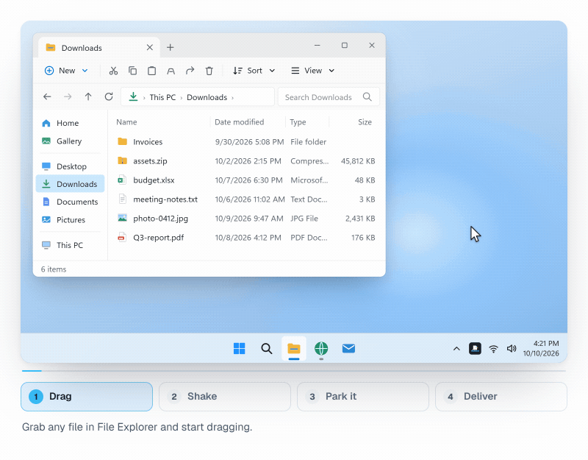The height and width of the screenshot is (460, 588).
Task: Switch to step 4 Deliver tab
Action: (501, 397)
